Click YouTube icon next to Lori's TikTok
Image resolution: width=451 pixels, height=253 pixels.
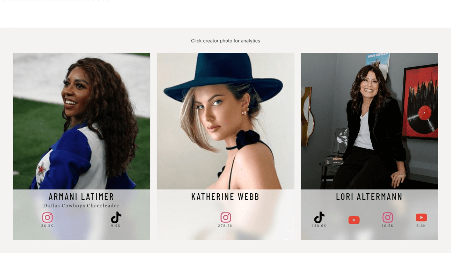click(x=354, y=220)
